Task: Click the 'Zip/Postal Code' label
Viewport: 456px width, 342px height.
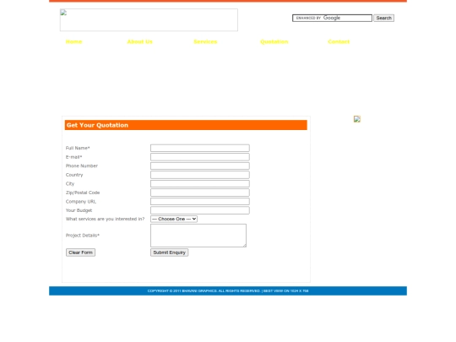Action: tap(83, 193)
